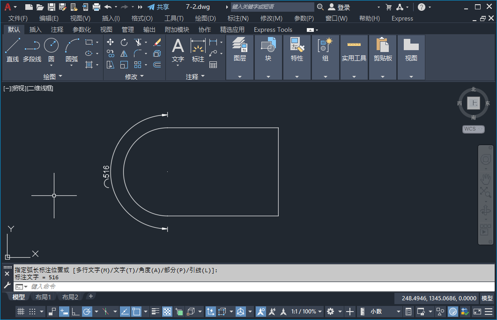Select the Mirror tool in the 修改 panel
Screen dimensions: 497x320
124,53
